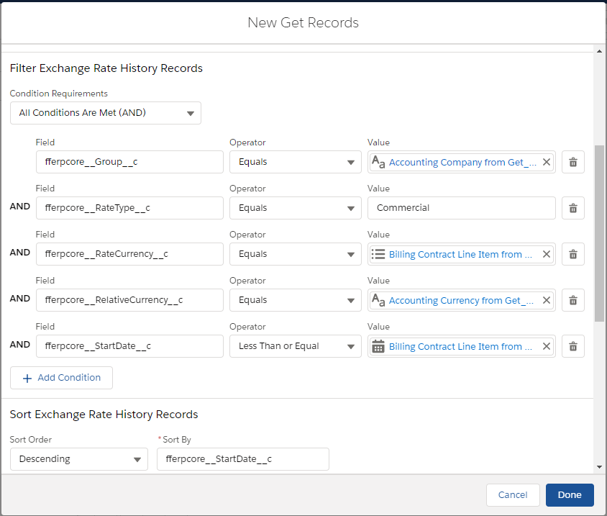Open the Condition Requirements dropdown

(106, 113)
